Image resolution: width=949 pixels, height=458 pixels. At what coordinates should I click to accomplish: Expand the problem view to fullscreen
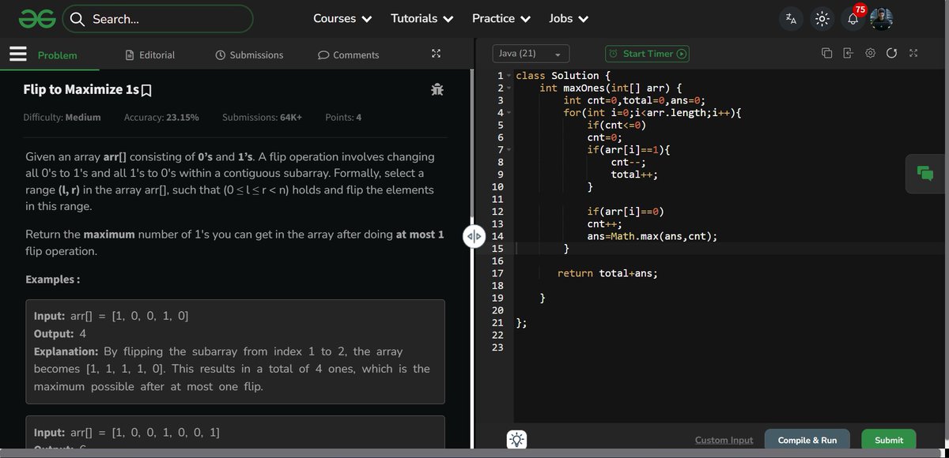(x=436, y=54)
